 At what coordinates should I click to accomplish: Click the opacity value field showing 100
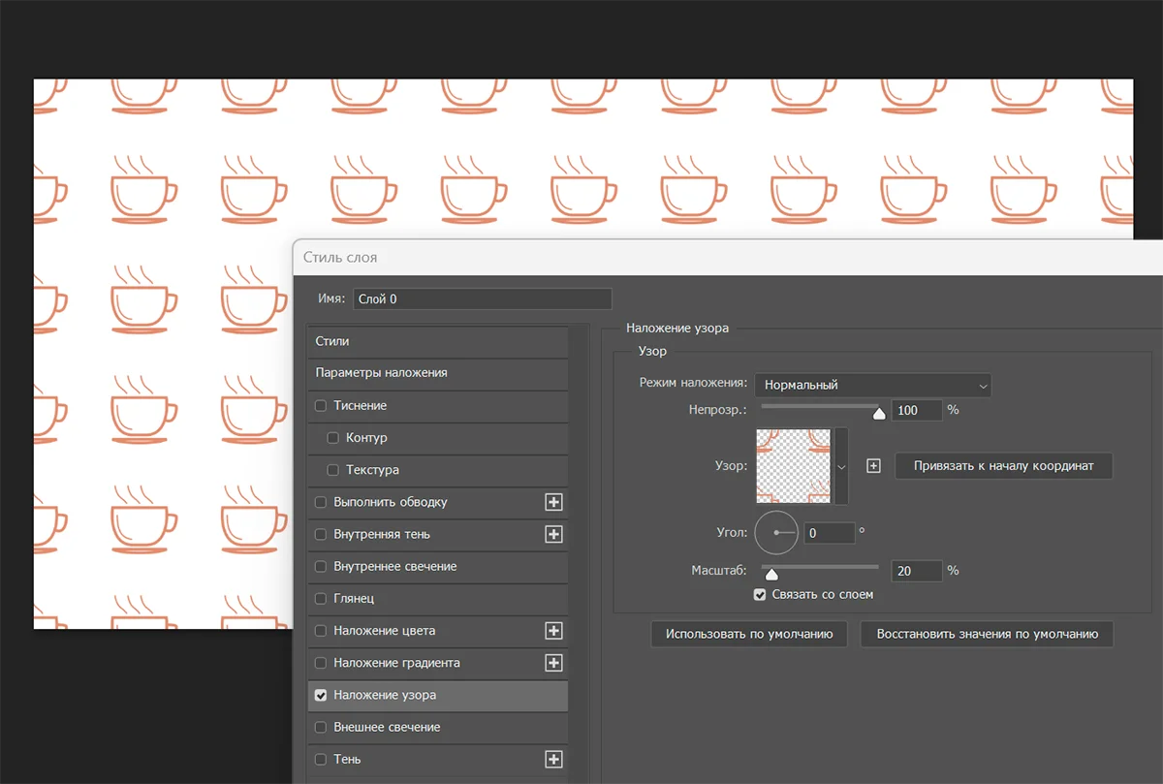click(x=917, y=410)
